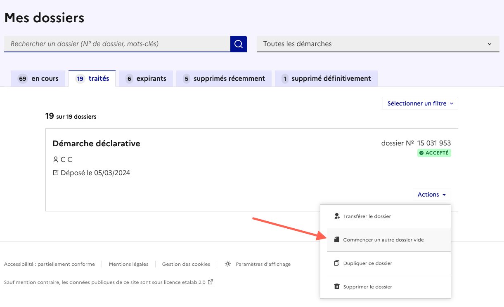Click the new empty dossier file icon
Viewport: 504px width, 307px height.
(337, 240)
